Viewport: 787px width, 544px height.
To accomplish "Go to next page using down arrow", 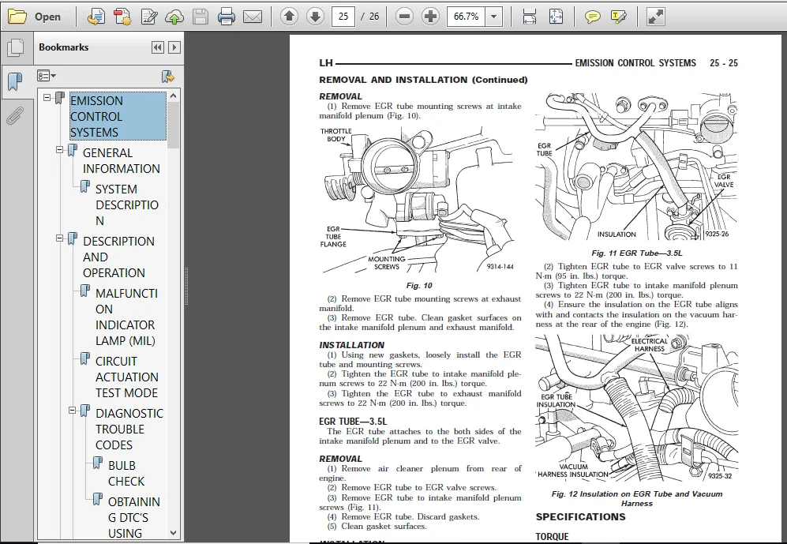I will click(x=315, y=17).
